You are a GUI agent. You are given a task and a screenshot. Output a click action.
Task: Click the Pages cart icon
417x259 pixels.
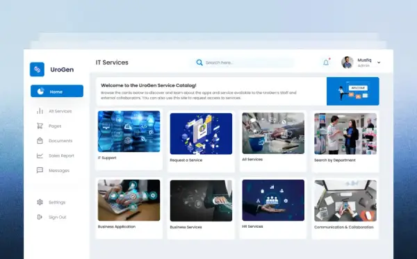click(40, 126)
